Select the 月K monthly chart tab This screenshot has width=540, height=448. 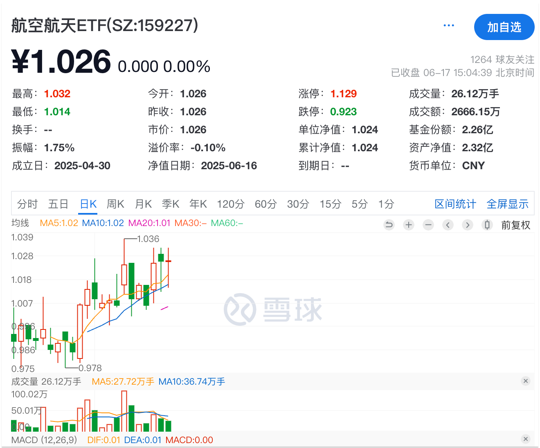(143, 204)
